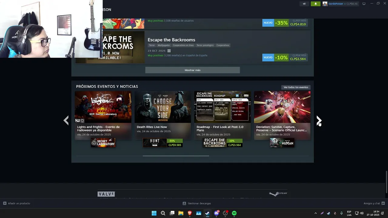Click the Windows platform icon beside 23 OCT 2025
This screenshot has height=218, width=388.
pos(169,51)
